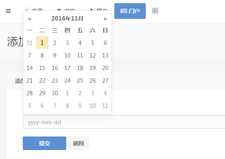This screenshot has height=159, width=225.
Task: Open the 门户 portal tab
Action: [130, 11]
